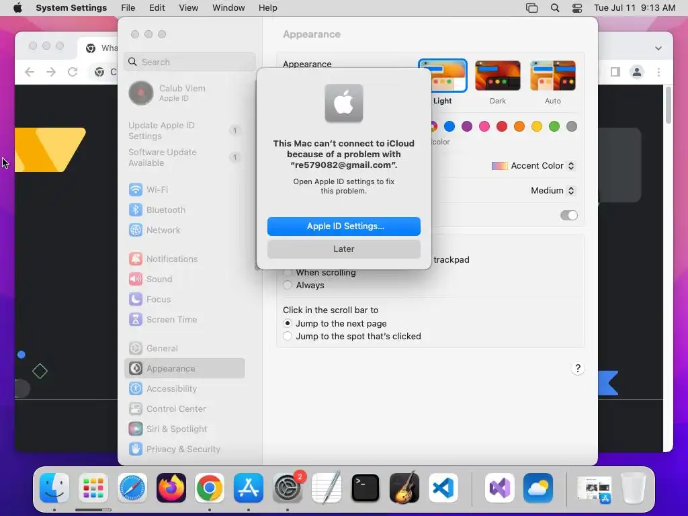Open Control Center settings in sidebar
The image size is (688, 516).
(x=184, y=409)
